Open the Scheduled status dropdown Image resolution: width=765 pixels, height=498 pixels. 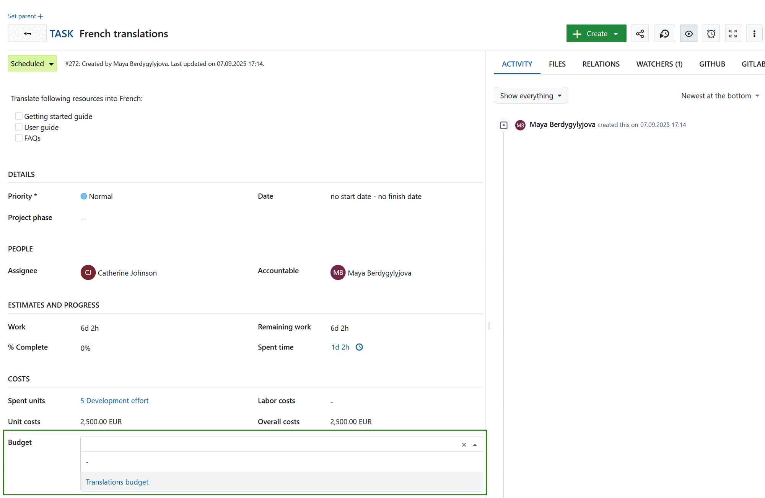(32, 63)
